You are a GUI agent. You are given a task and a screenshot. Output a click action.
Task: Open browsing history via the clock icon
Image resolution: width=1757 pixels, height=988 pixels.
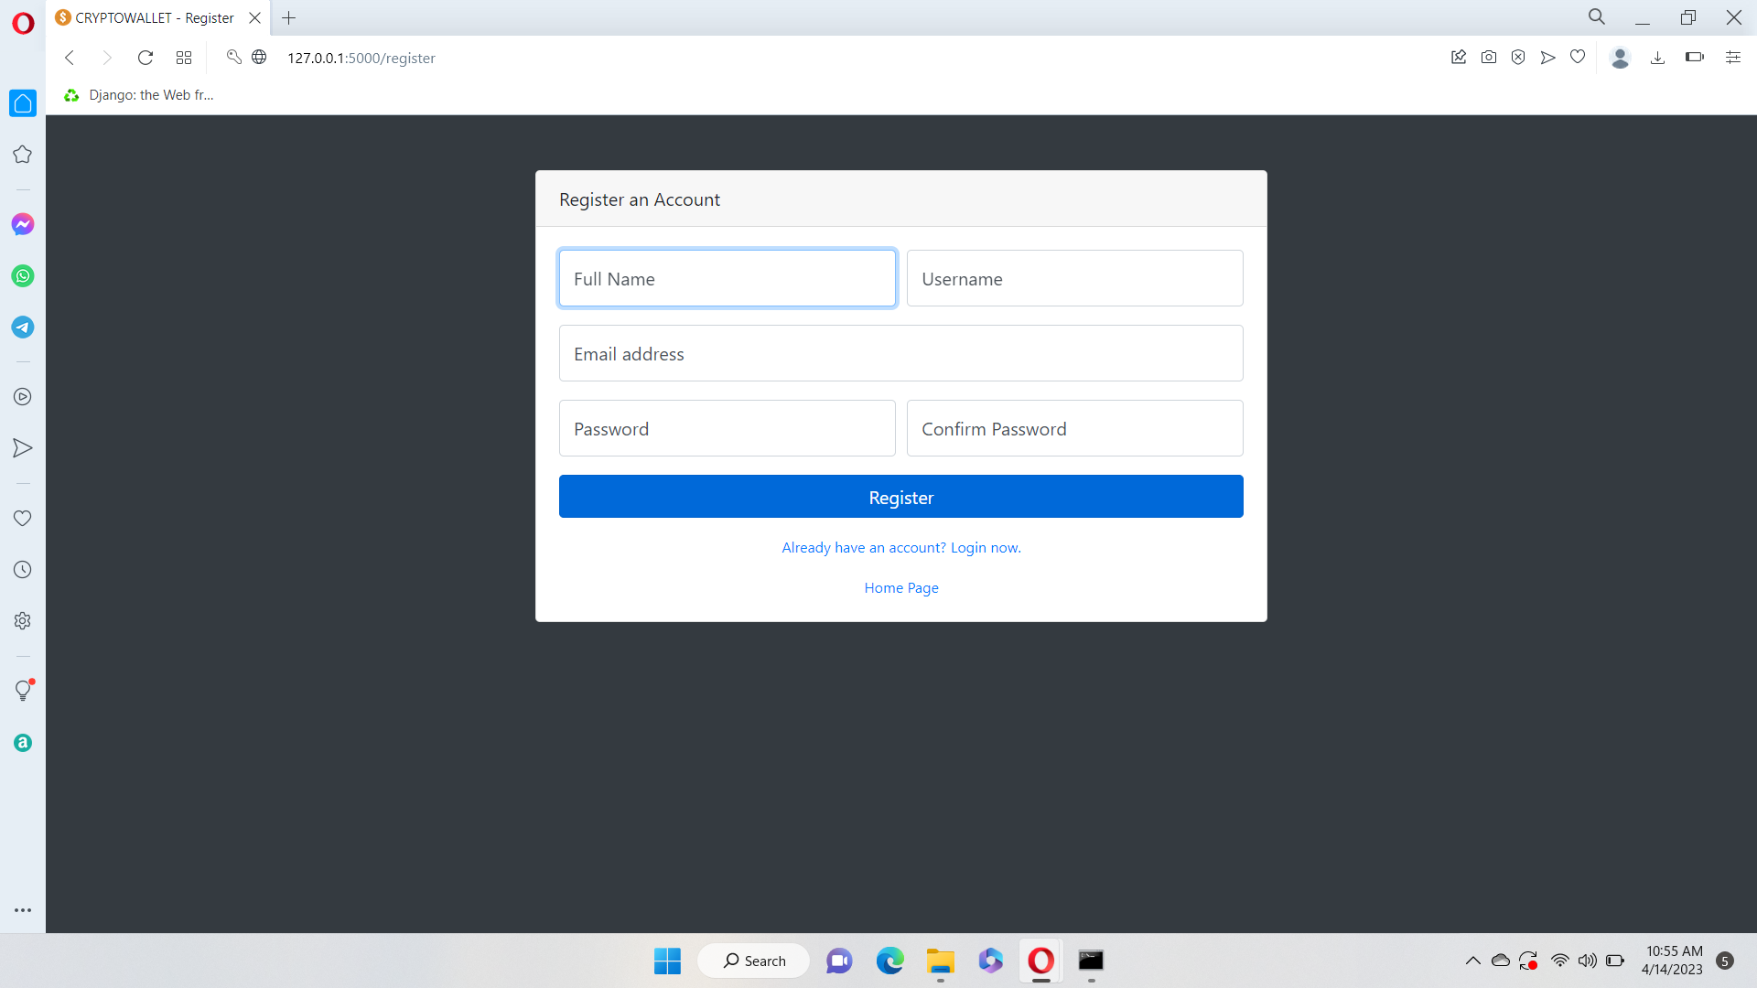tap(22, 569)
